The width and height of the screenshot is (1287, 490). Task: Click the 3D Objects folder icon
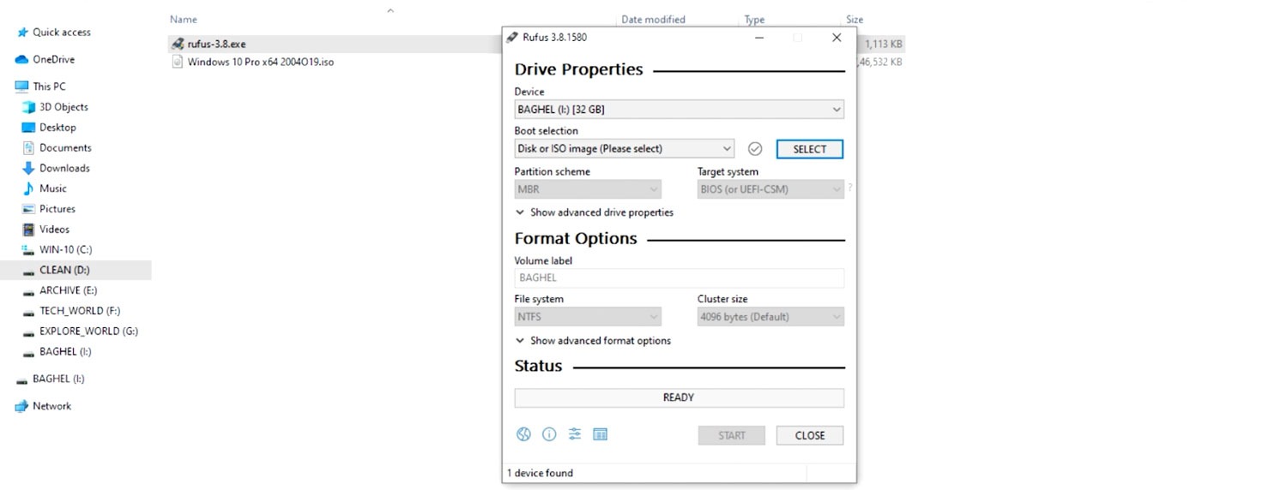point(28,107)
